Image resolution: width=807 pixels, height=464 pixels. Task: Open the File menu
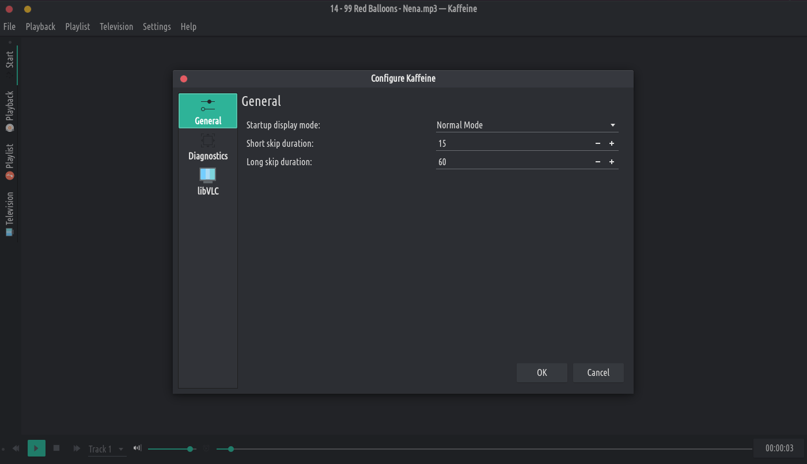click(x=9, y=26)
